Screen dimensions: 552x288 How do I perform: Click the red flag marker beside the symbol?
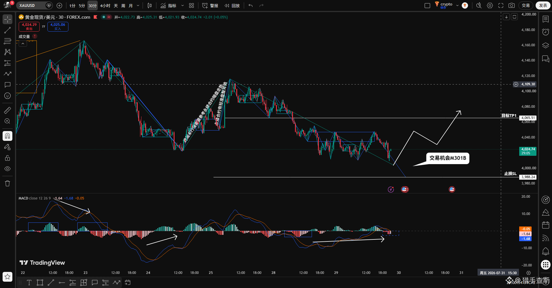point(95,17)
